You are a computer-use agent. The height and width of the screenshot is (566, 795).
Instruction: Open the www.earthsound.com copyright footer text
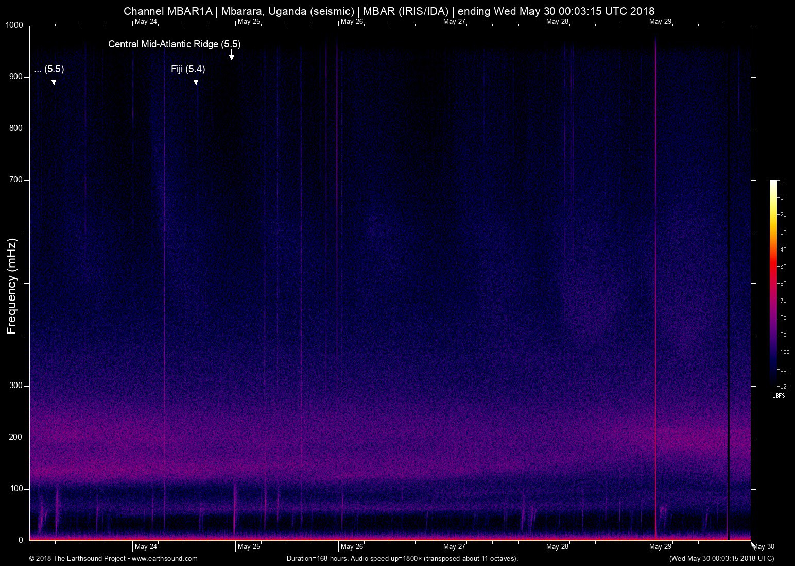click(113, 559)
